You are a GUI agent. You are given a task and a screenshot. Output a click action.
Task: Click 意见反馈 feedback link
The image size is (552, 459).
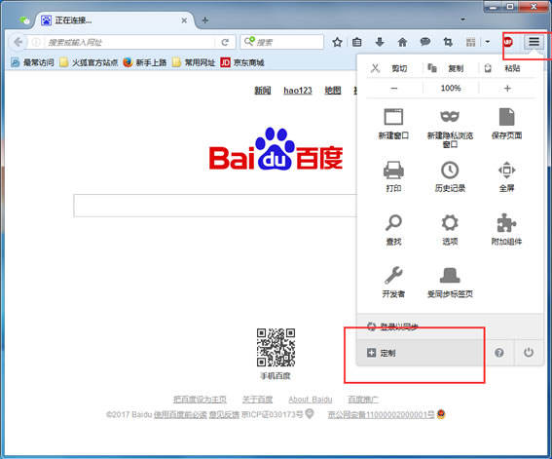(x=224, y=414)
